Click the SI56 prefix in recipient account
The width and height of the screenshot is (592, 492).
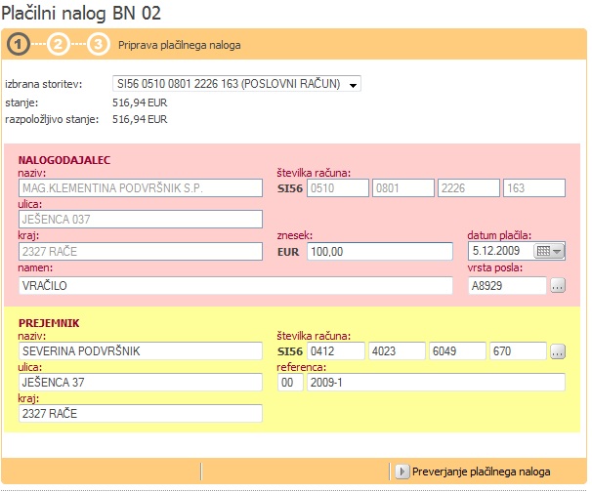pyautogui.click(x=290, y=351)
